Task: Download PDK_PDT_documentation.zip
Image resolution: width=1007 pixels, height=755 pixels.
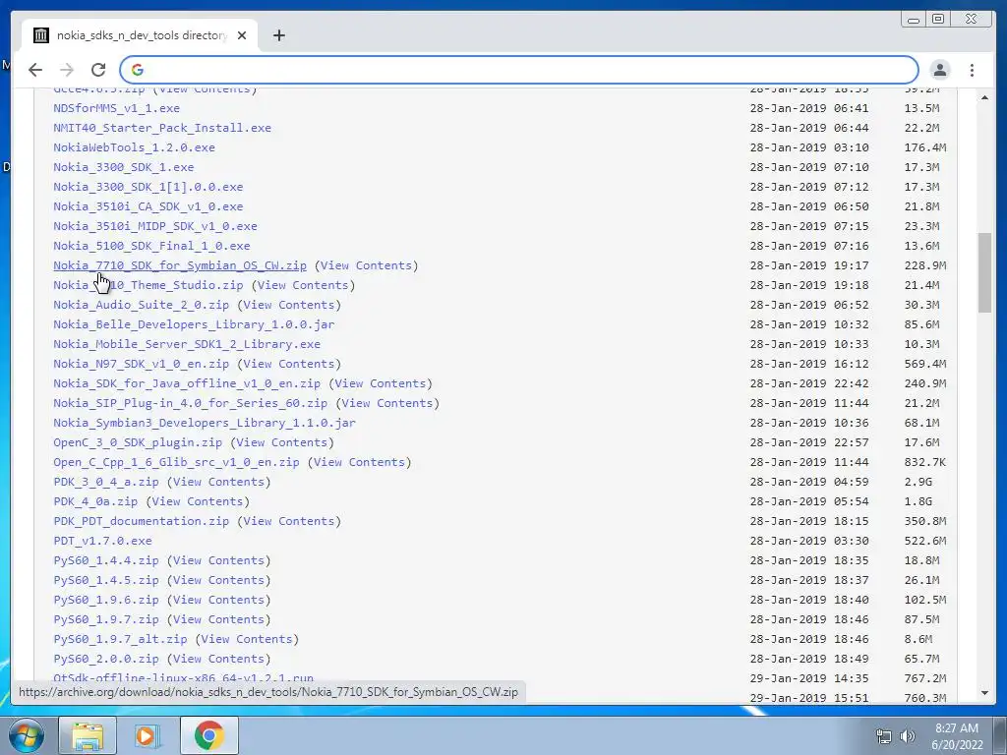Action: (141, 521)
